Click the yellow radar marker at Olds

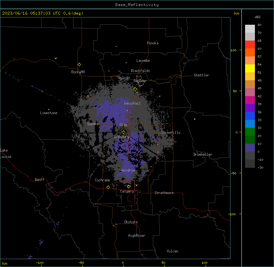pos(124,132)
